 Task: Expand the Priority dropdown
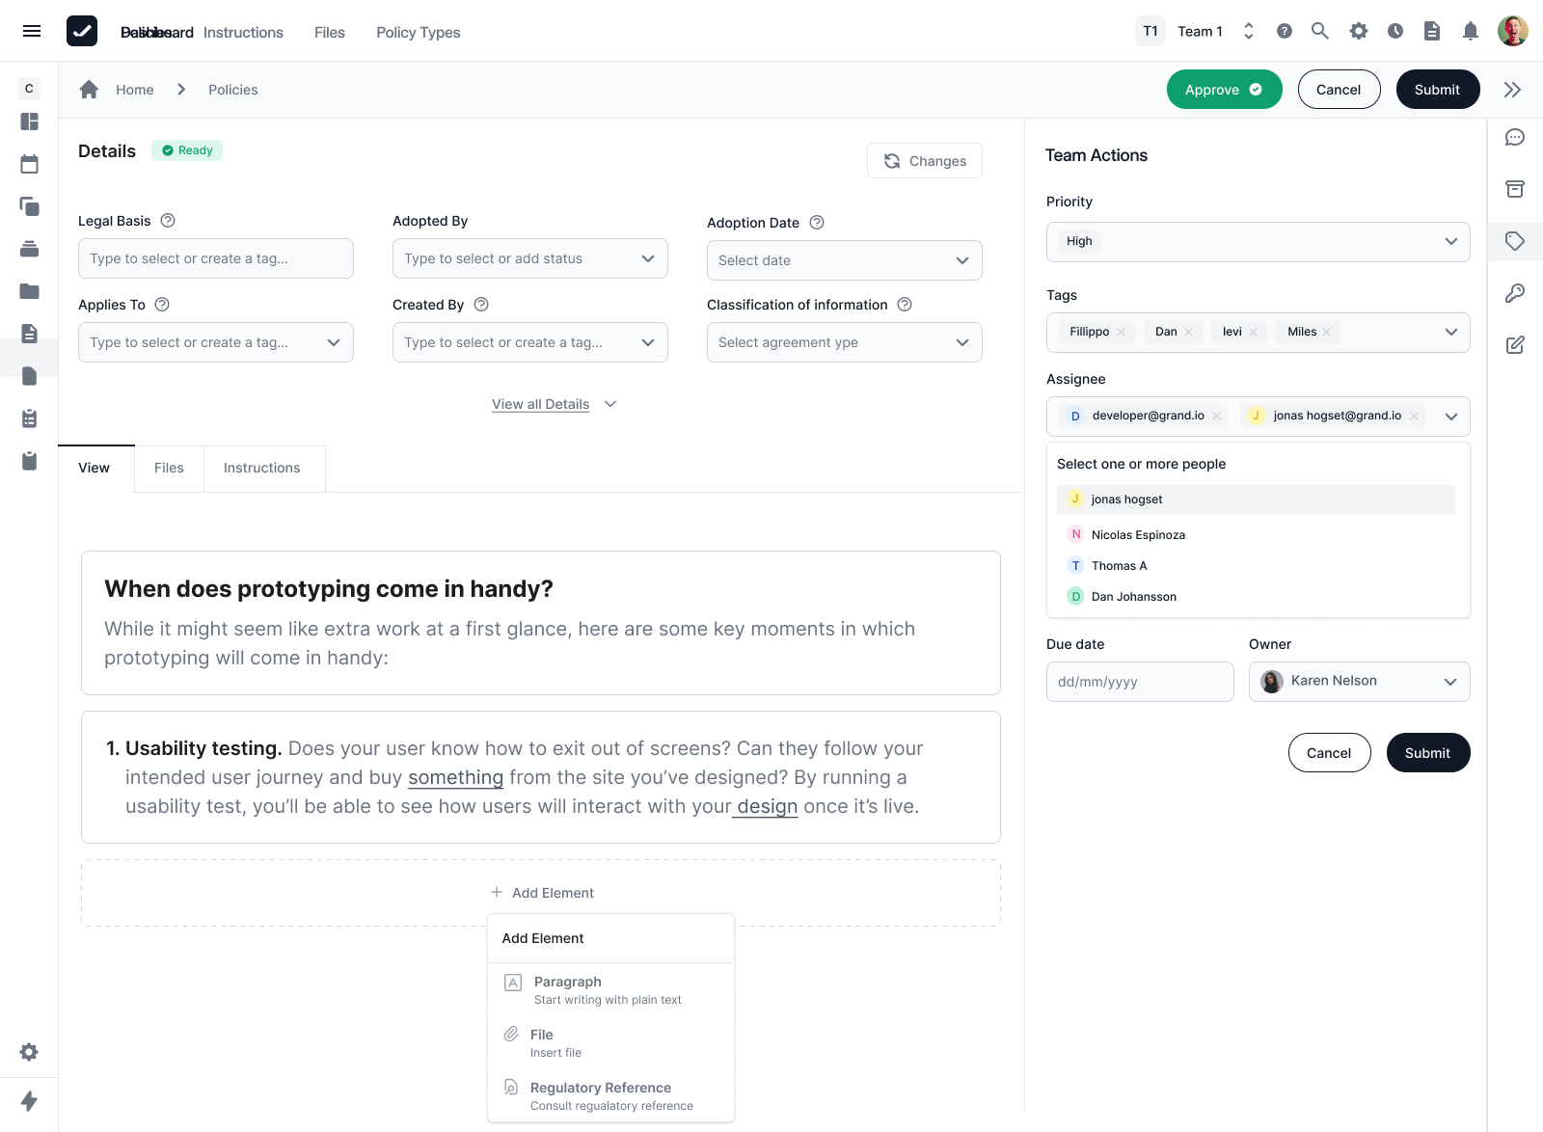click(x=1258, y=242)
